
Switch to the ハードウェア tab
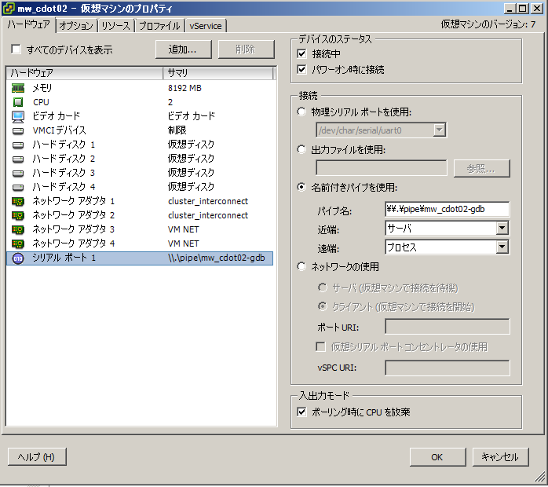point(29,25)
